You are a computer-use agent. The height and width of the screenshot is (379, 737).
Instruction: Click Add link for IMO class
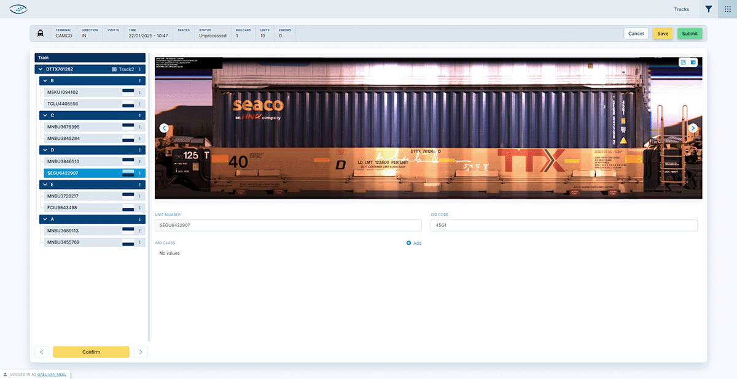click(417, 243)
